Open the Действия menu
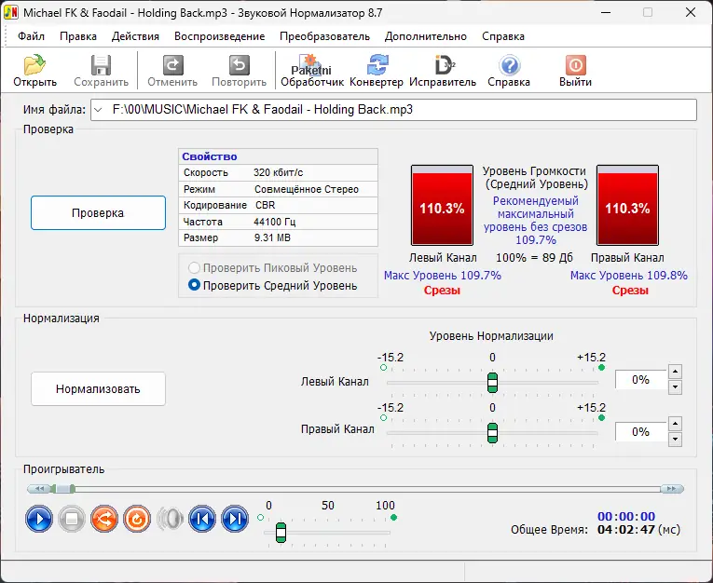 [x=135, y=36]
